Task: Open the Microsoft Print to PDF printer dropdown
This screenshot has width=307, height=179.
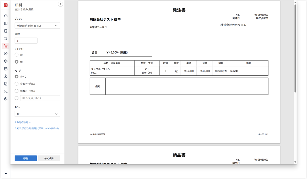Action: click(37, 26)
